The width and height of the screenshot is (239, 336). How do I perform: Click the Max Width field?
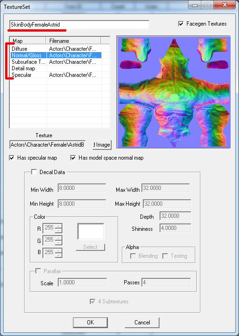click(166, 188)
